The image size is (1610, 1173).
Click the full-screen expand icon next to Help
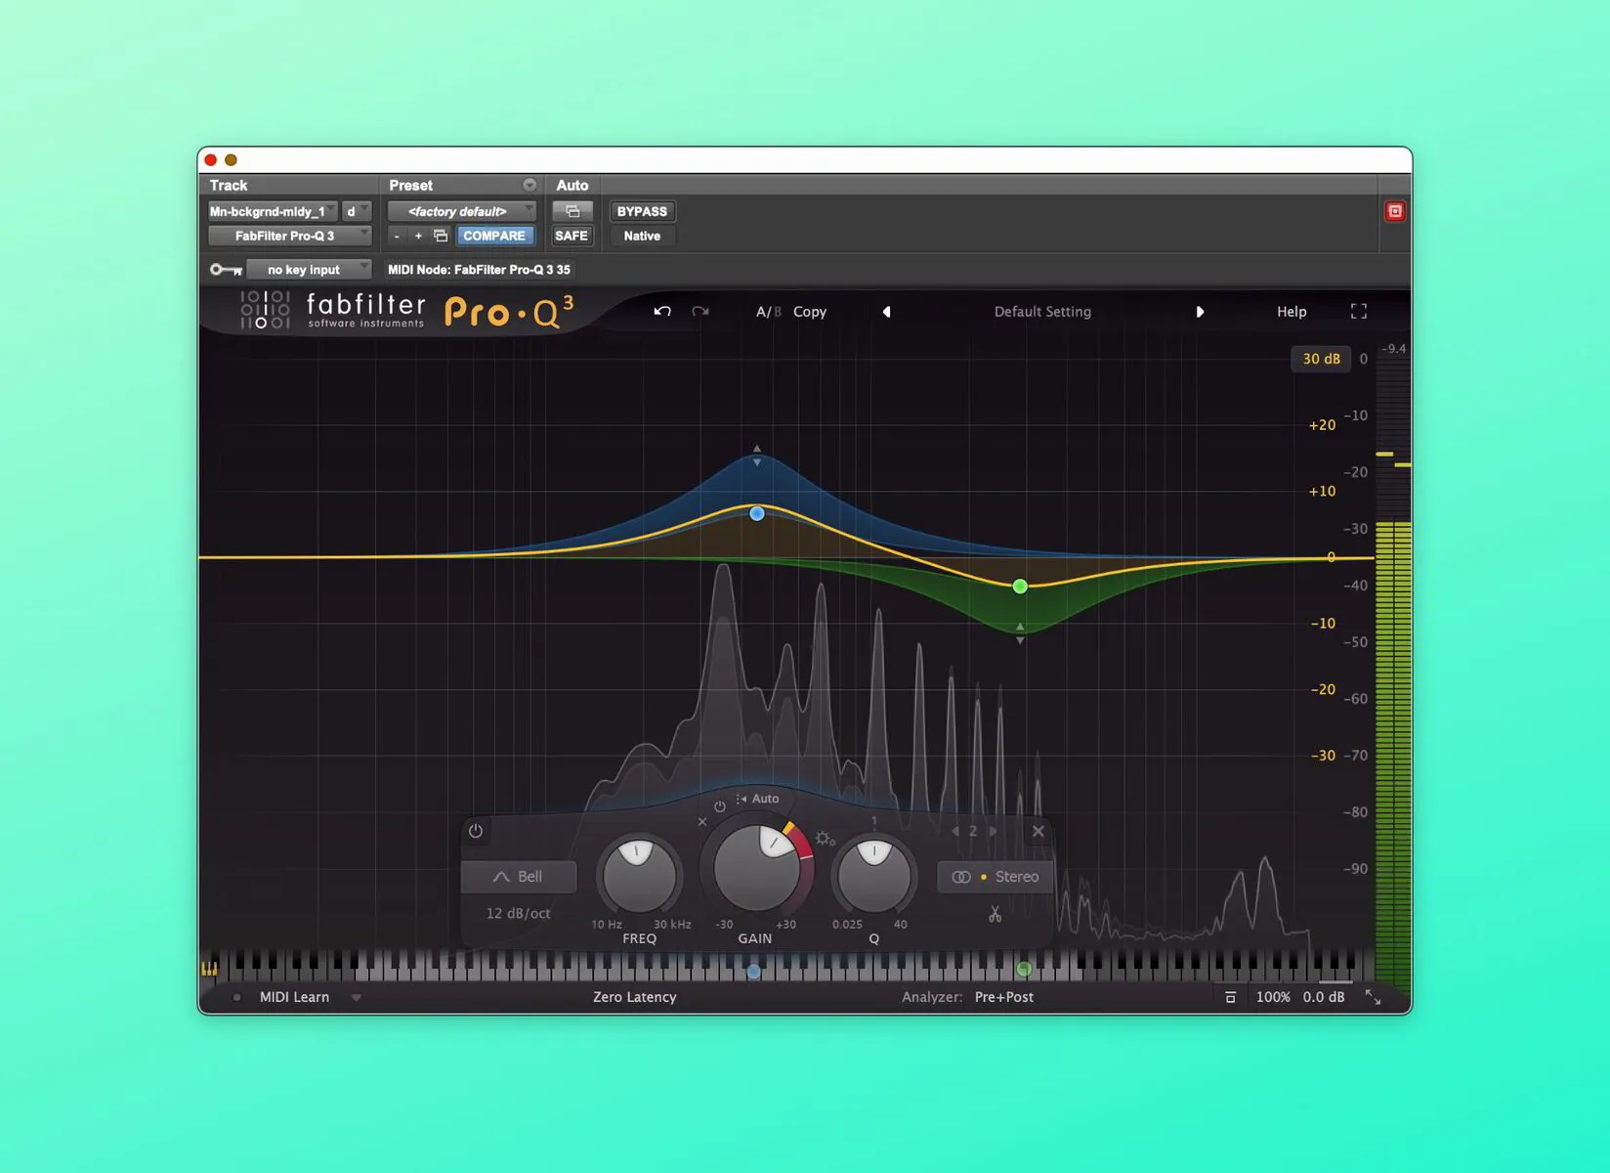tap(1358, 311)
